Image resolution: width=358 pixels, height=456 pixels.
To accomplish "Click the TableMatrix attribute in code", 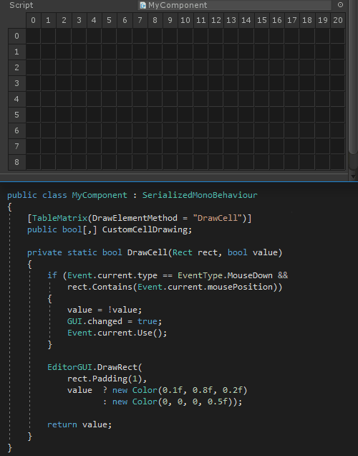I will [60, 218].
